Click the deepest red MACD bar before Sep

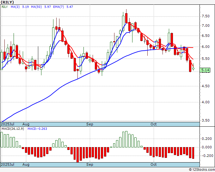click(77, 155)
